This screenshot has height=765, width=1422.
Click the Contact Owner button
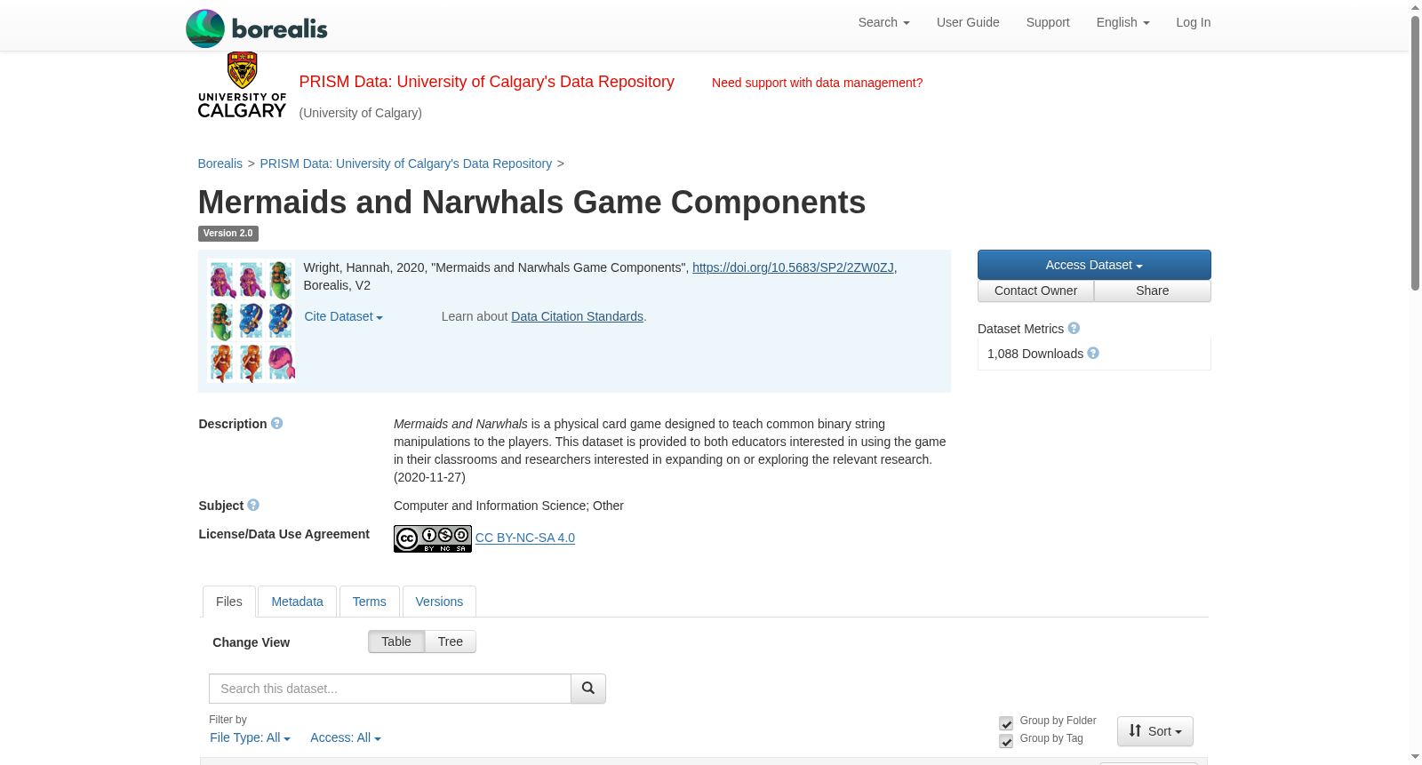pyautogui.click(x=1035, y=291)
